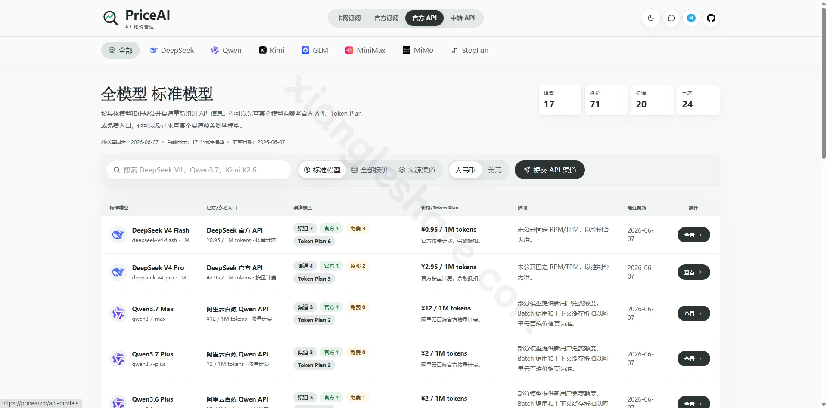View details for DeepSeek V4 Pro
Viewport: 827px width, 408px height.
[x=693, y=272]
